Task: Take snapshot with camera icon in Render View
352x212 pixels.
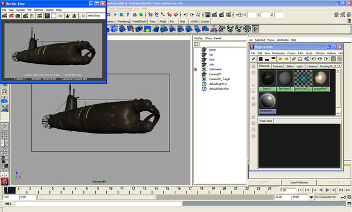Action: pos(18,16)
